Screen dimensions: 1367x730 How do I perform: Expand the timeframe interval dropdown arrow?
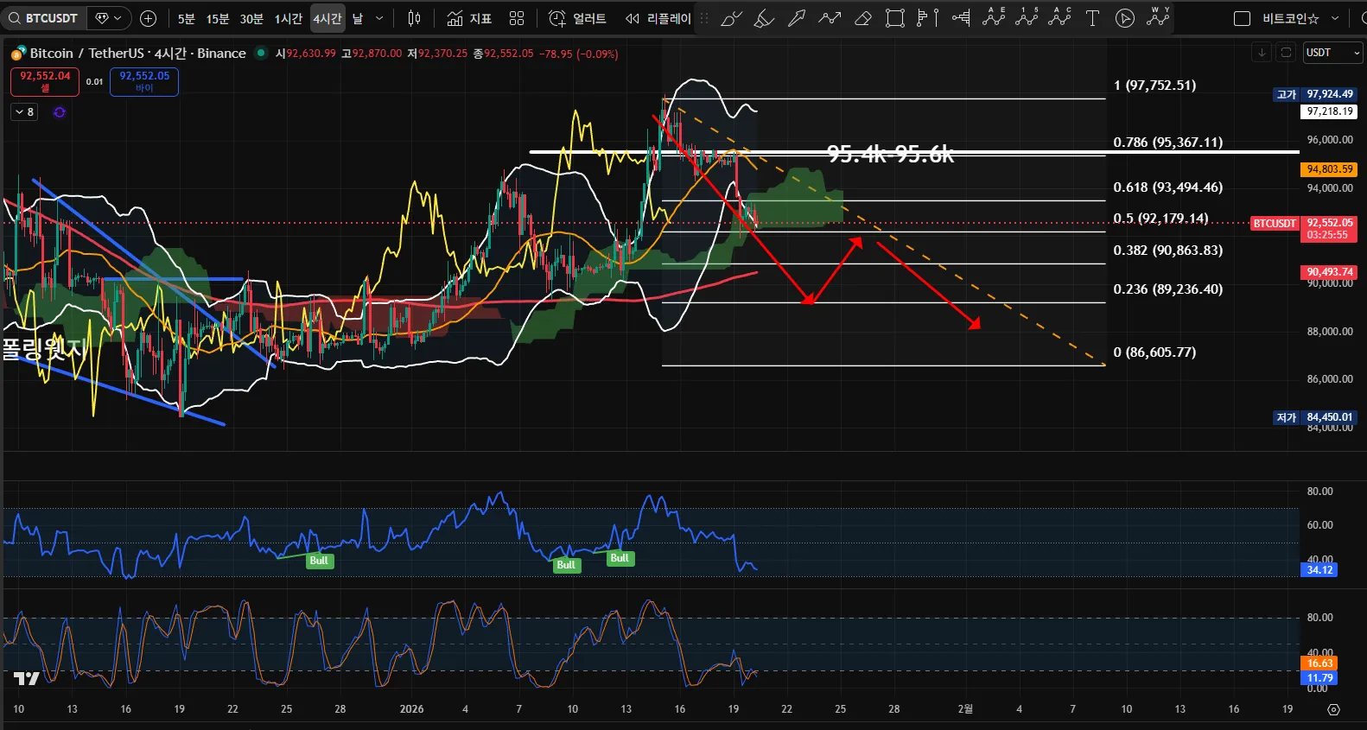tap(378, 18)
